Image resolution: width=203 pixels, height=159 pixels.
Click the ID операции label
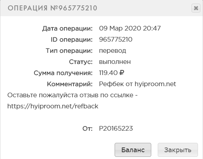point(72,39)
